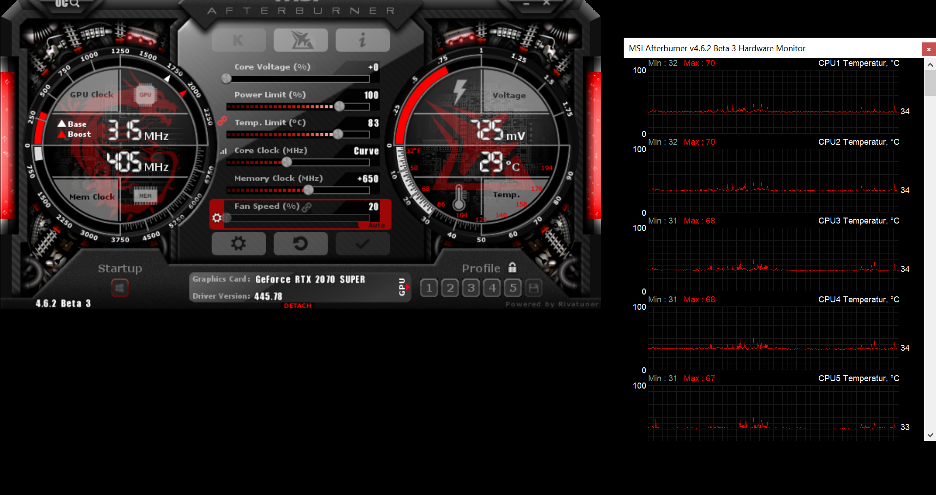Click the Kombustor K button

pos(238,40)
